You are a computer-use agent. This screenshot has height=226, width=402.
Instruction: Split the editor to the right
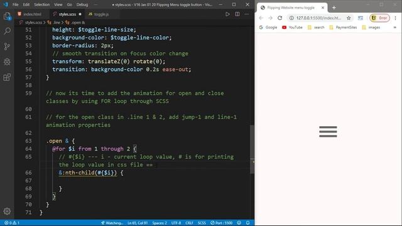tap(237, 14)
